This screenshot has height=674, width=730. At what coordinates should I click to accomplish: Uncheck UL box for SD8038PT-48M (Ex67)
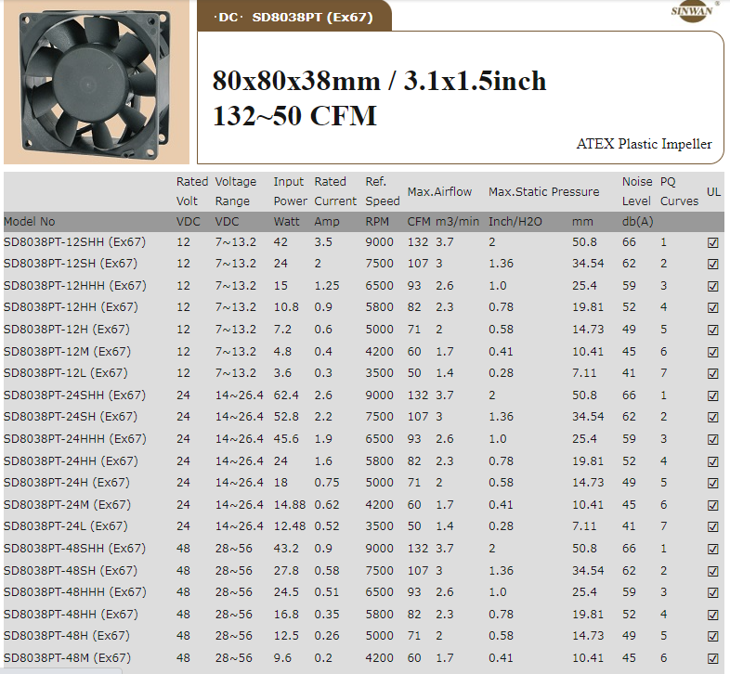(712, 658)
